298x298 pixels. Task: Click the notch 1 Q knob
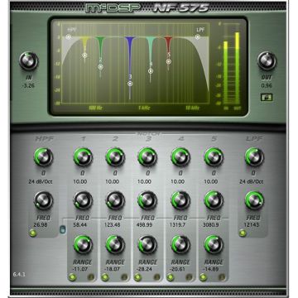click(83, 157)
